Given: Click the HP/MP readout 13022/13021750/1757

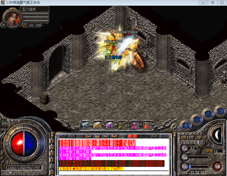Looking at the screenshot, I should (x=24, y=168).
